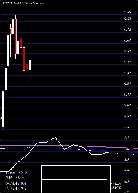This screenshot has width=138, height=193.
Task: Select the tallest red candlestick near 9.82
Action: pos(16,36)
